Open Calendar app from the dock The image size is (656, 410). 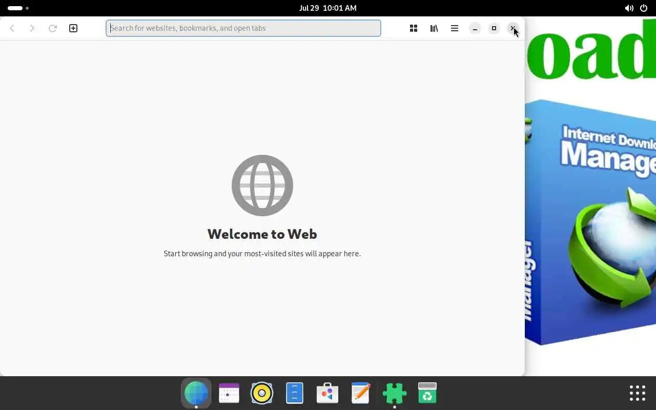pos(229,393)
